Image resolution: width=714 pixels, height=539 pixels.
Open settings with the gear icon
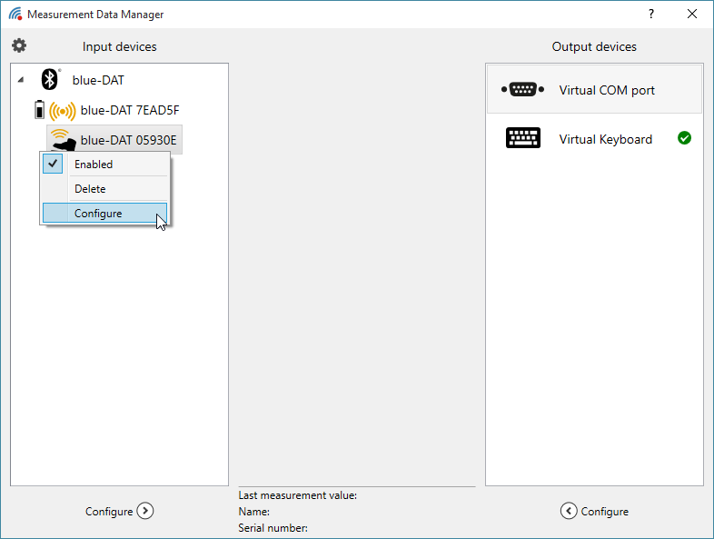tap(19, 45)
